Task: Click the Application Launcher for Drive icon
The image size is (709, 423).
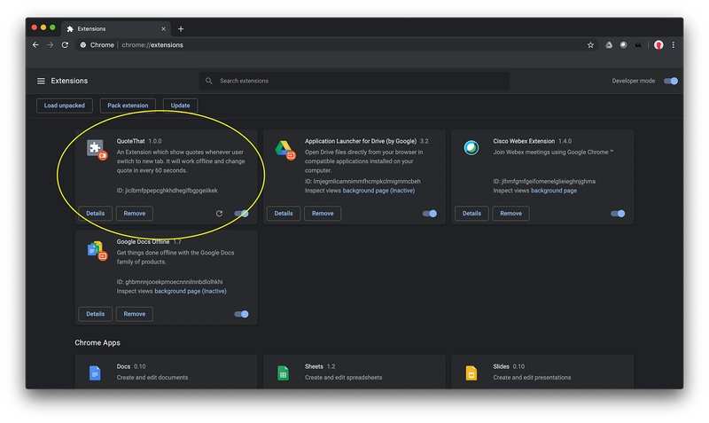Action: coord(284,148)
